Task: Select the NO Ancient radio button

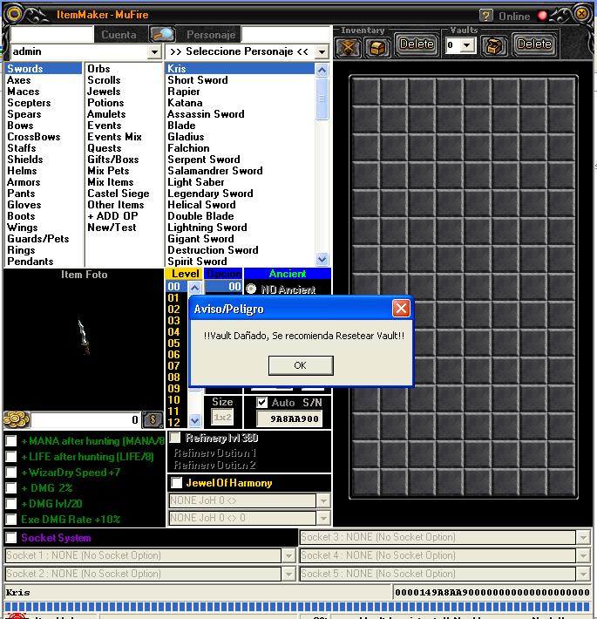Action: pos(251,289)
